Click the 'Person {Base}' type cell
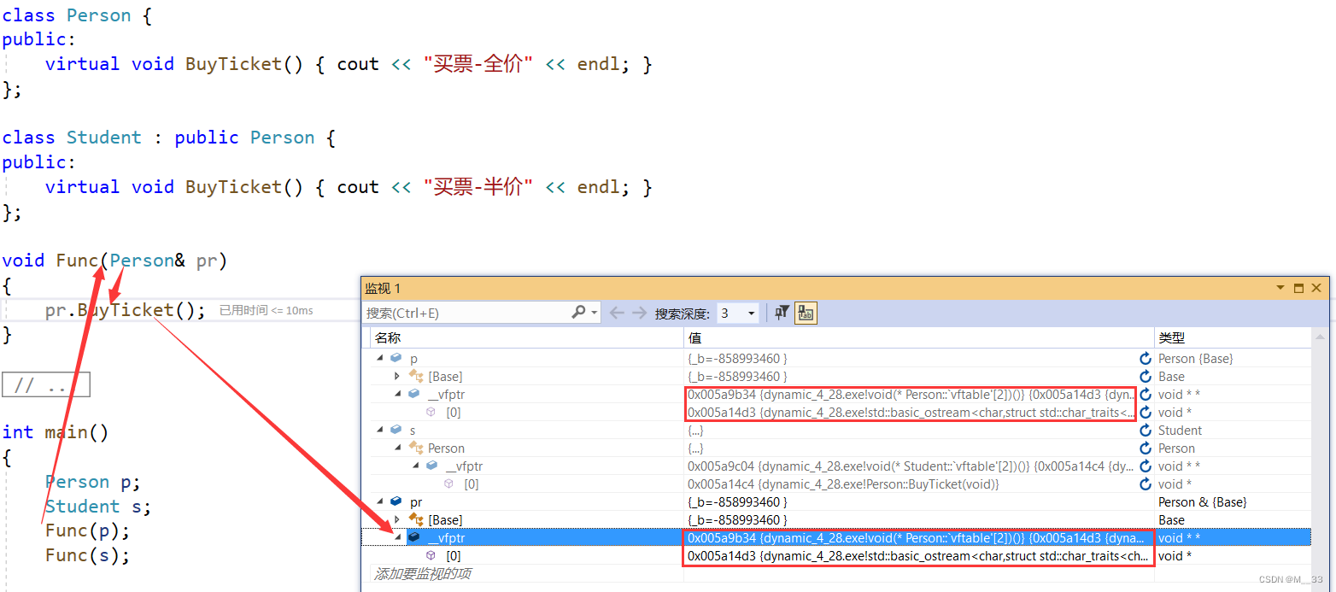 coord(1196,358)
